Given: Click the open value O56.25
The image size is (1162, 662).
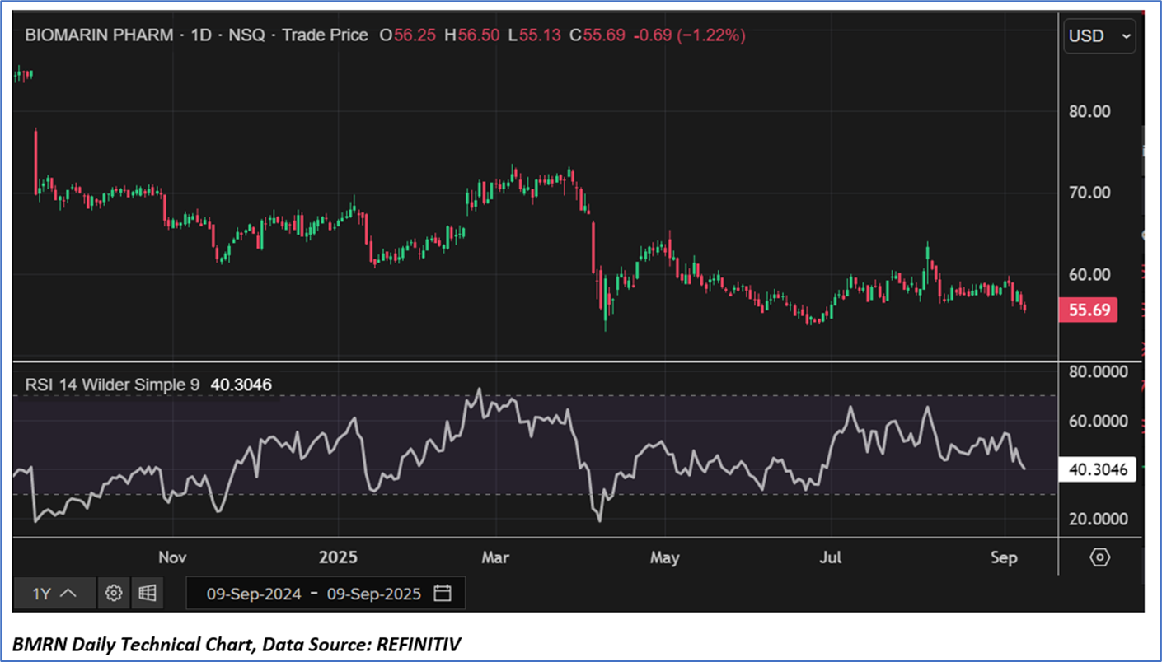Looking at the screenshot, I should click(407, 35).
